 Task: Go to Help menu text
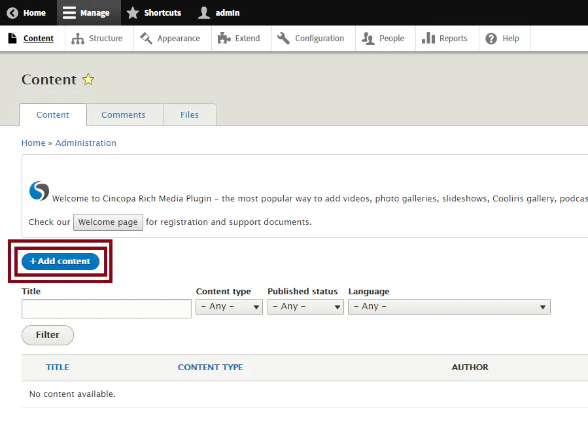point(511,39)
